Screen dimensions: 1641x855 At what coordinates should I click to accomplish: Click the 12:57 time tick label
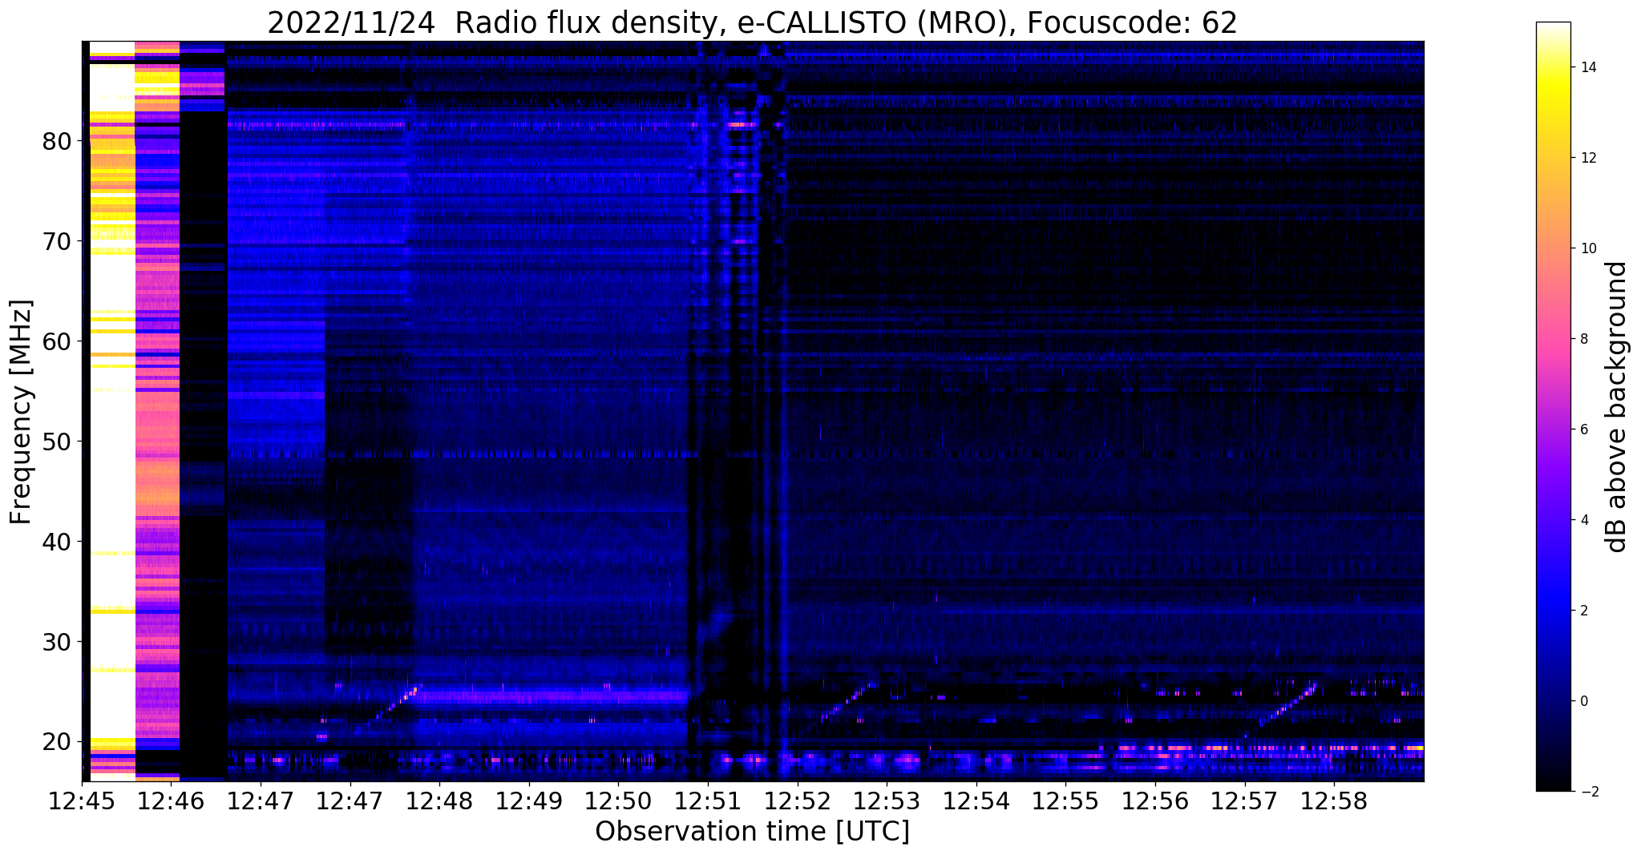[x=1245, y=801]
